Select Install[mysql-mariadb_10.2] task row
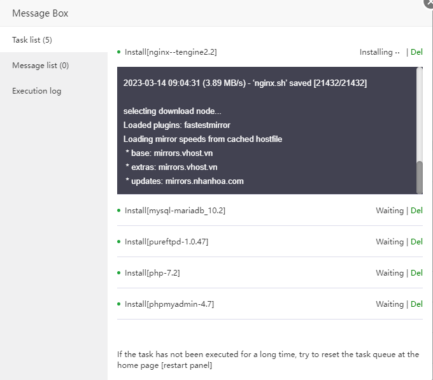 point(270,211)
